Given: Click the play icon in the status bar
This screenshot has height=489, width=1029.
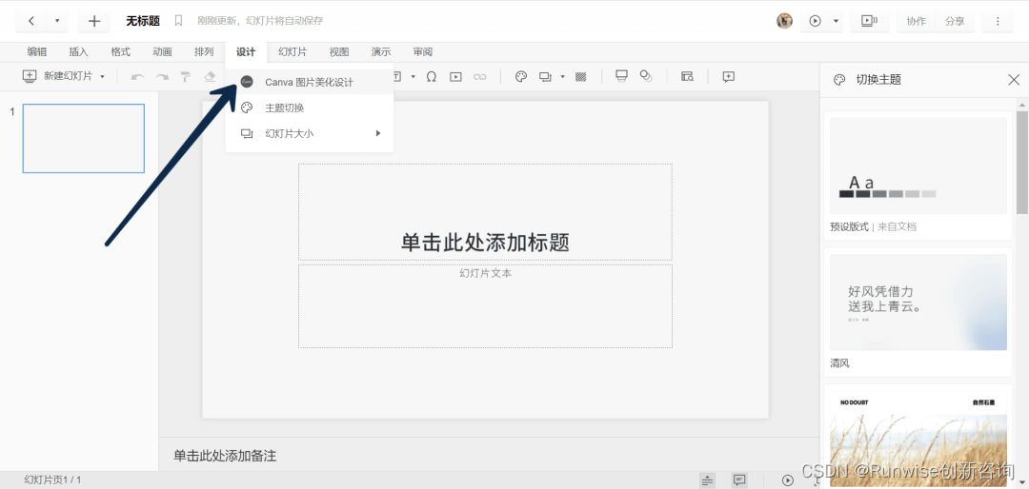Looking at the screenshot, I should pyautogui.click(x=788, y=480).
